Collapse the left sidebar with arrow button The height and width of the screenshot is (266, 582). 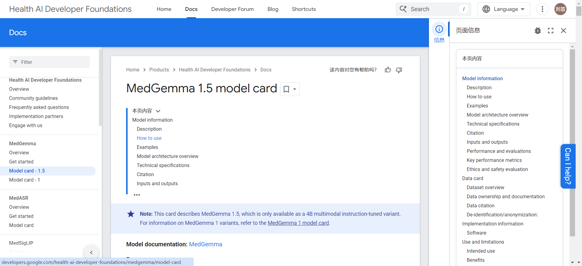coord(91,252)
